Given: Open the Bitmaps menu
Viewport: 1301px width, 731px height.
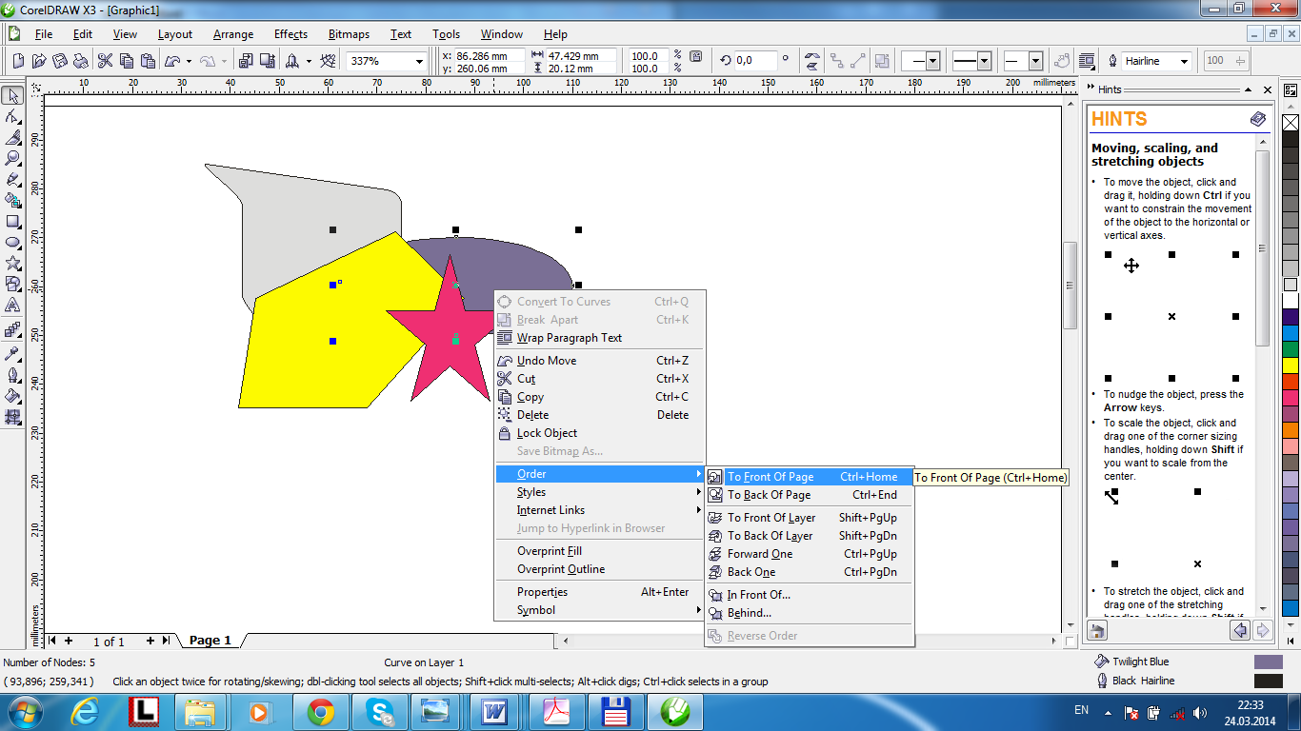Looking at the screenshot, I should coord(349,34).
